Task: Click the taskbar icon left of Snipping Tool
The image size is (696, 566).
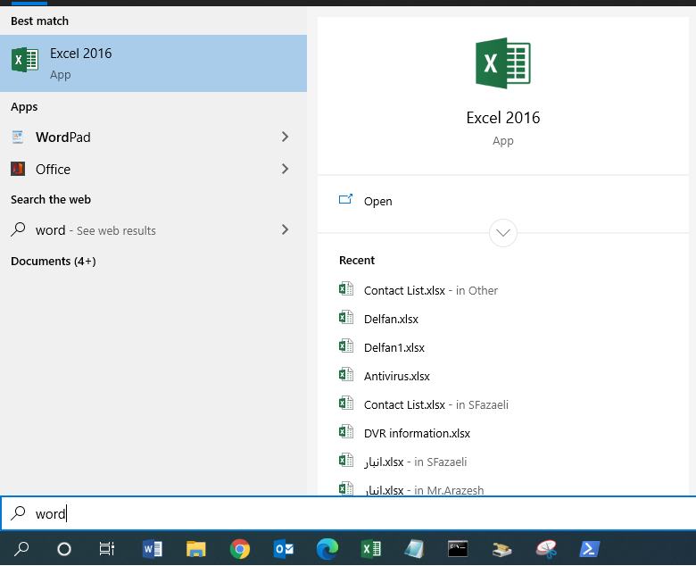Action: pyautogui.click(x=501, y=549)
